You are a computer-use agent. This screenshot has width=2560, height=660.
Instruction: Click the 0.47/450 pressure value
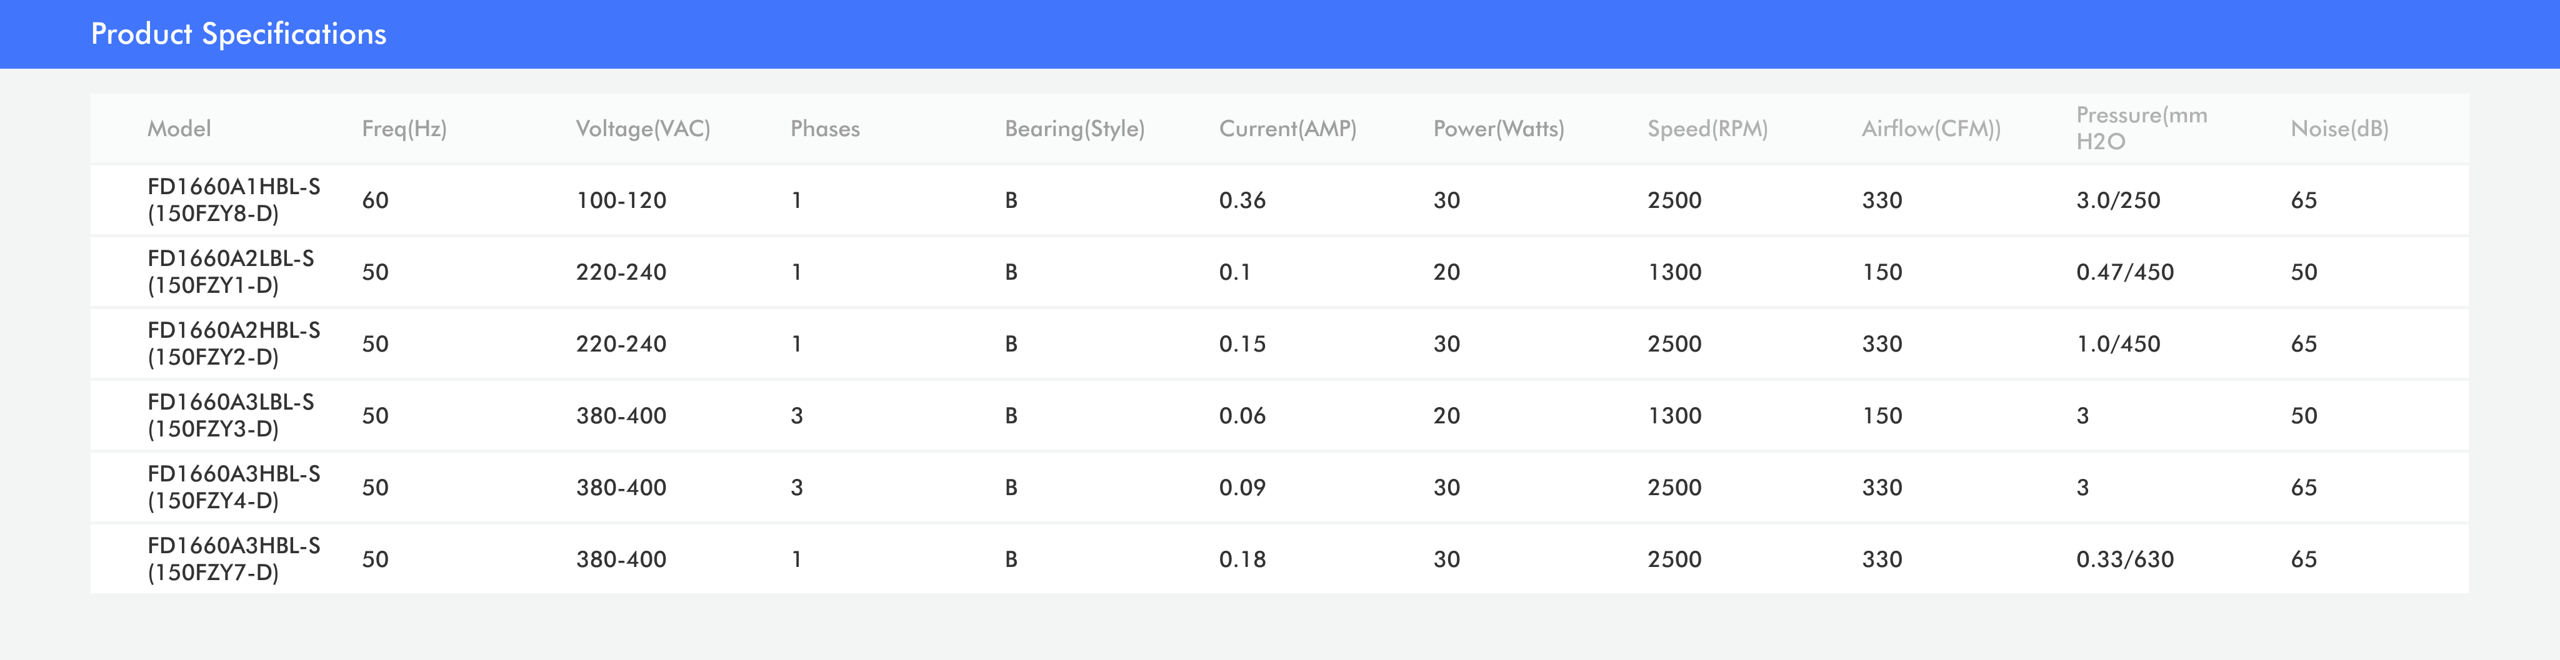(x=2125, y=273)
